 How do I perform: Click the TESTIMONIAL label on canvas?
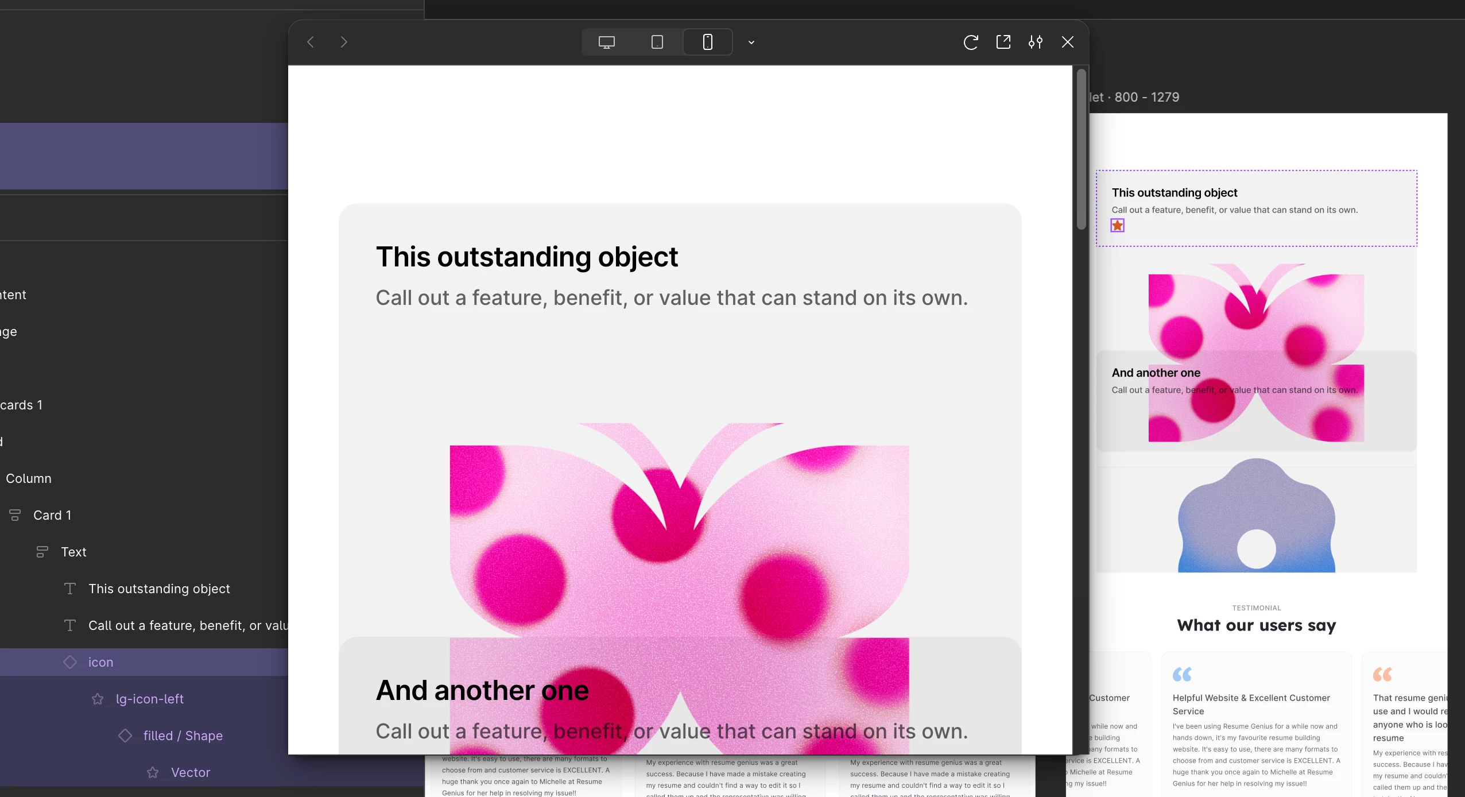coord(1256,608)
